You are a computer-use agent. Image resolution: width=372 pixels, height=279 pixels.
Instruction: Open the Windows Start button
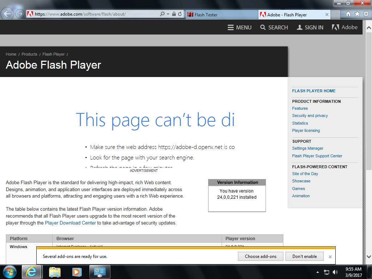tap(9, 272)
